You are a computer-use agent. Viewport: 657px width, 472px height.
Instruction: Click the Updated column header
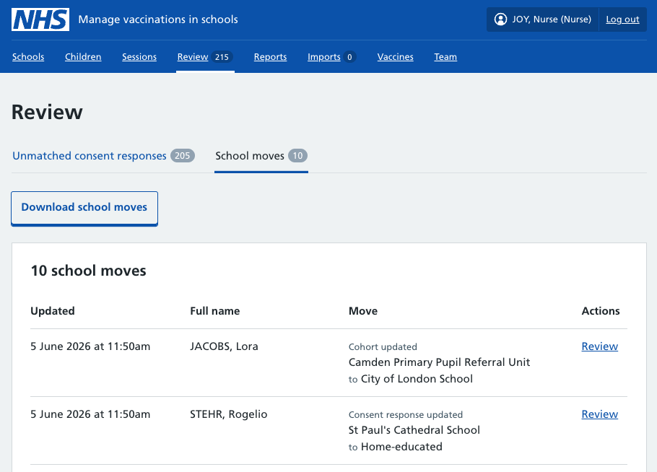click(x=53, y=311)
